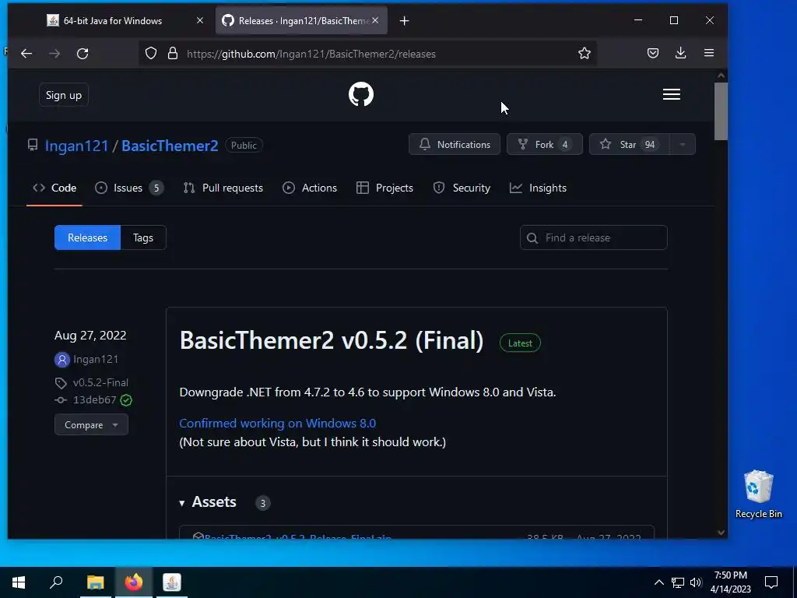Click the padlock site security icon
This screenshot has width=797, height=598.
coord(173,54)
